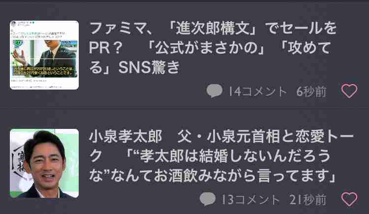Viewport: 369px width, 214px height.
Task: Click the yellow caption inside ファミマ thumbnail
Action: coord(44,71)
